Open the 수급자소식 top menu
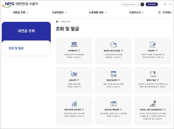 135,12
